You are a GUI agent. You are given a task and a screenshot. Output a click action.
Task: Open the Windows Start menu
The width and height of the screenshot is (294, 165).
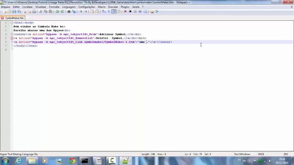(x=5, y=161)
